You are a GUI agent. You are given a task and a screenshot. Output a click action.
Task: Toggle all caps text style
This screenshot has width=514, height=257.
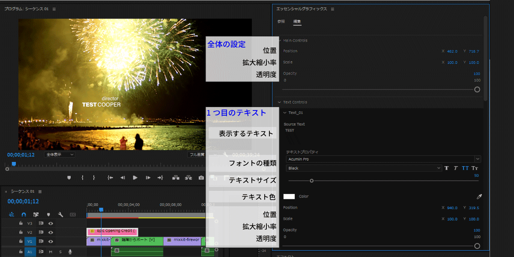(465, 168)
